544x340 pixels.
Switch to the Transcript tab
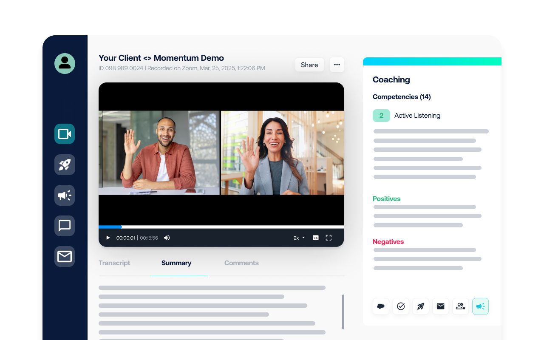pyautogui.click(x=114, y=263)
